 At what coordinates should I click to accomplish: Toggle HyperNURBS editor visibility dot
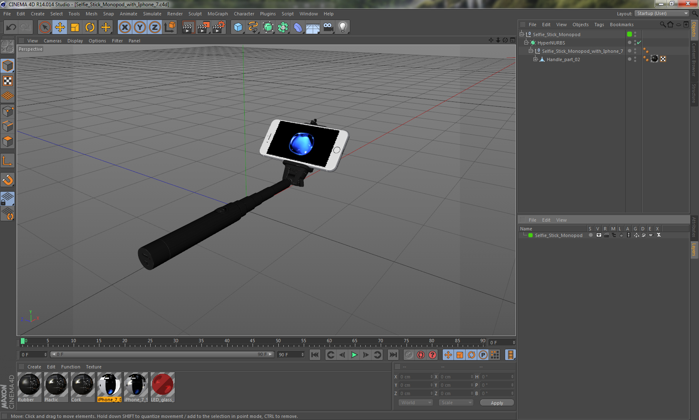pyautogui.click(x=635, y=41)
